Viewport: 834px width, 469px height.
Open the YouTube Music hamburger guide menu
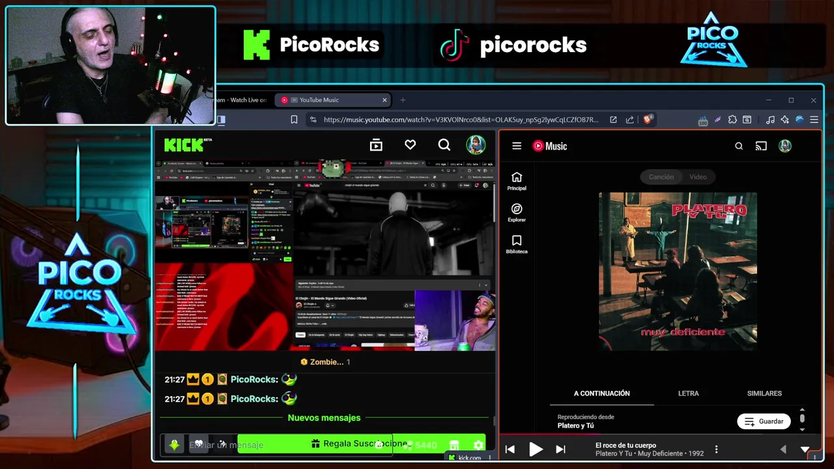point(517,146)
